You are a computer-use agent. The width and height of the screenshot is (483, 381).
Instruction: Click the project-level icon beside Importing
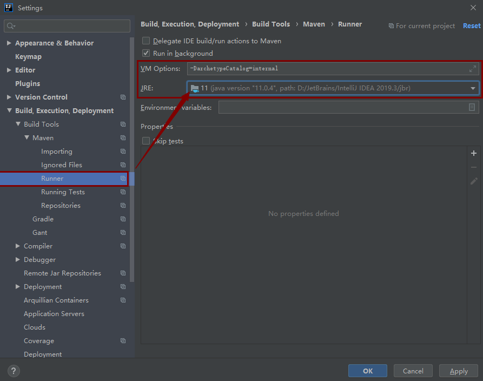[123, 152]
